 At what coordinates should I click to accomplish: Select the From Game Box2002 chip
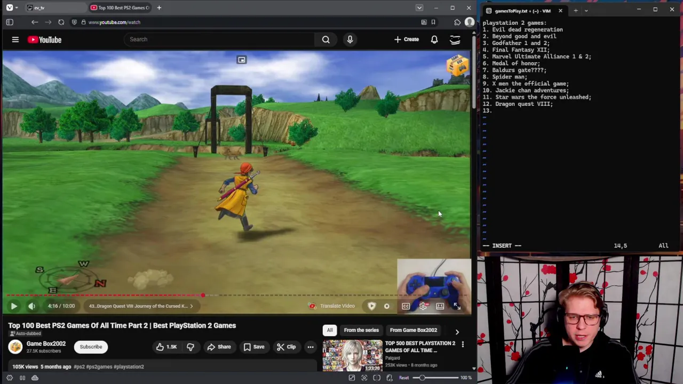(414, 330)
